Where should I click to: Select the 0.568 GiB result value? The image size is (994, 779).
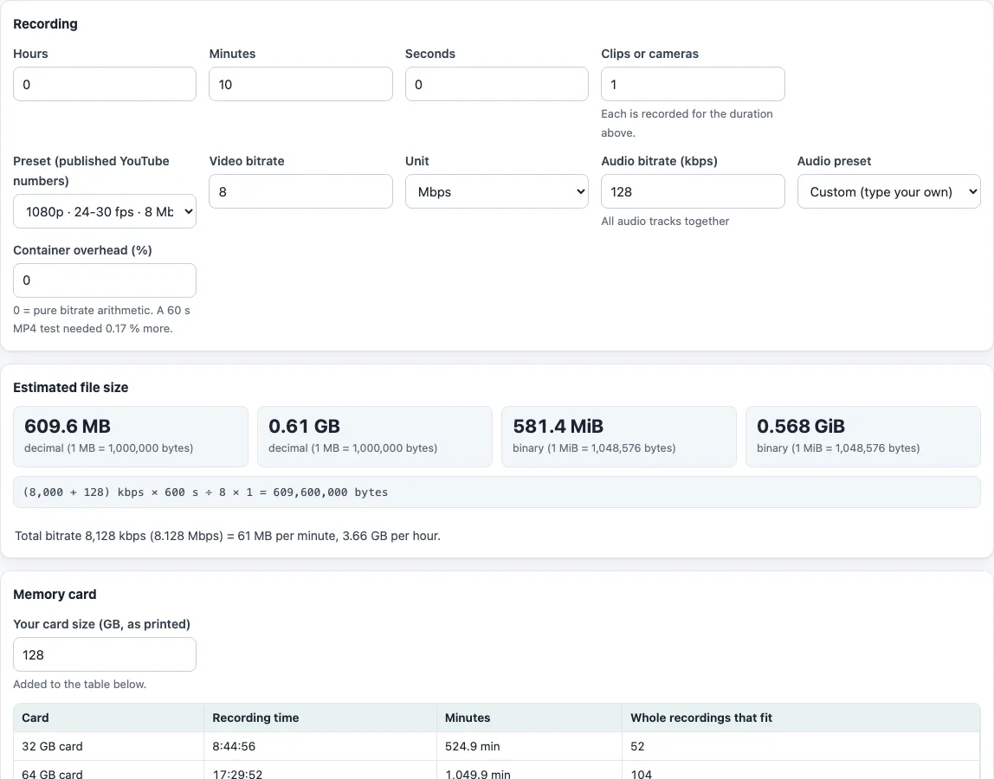tap(801, 426)
